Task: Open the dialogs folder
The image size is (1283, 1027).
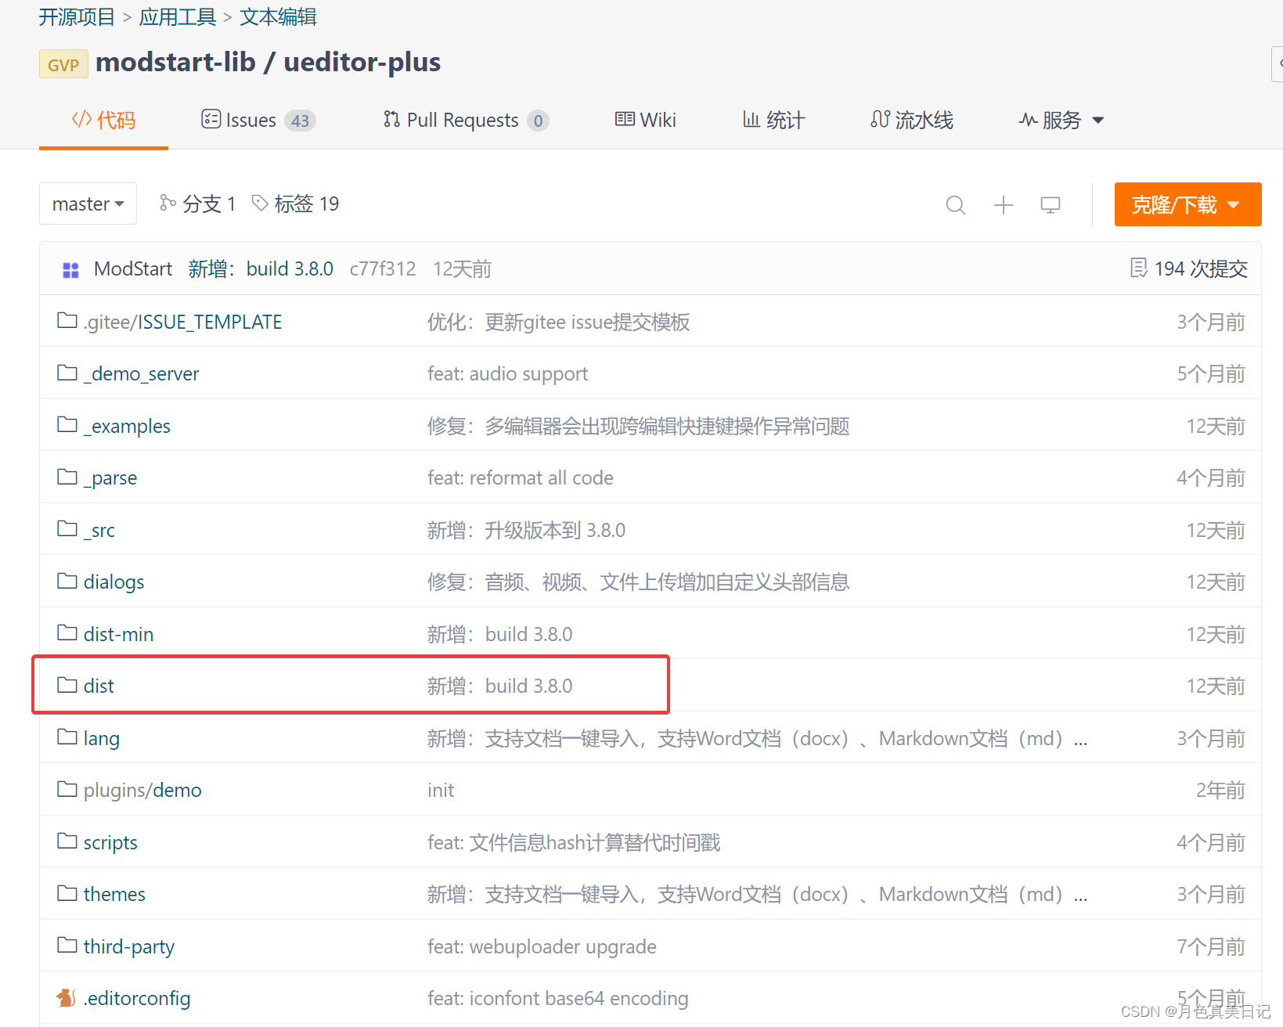Action: click(114, 582)
